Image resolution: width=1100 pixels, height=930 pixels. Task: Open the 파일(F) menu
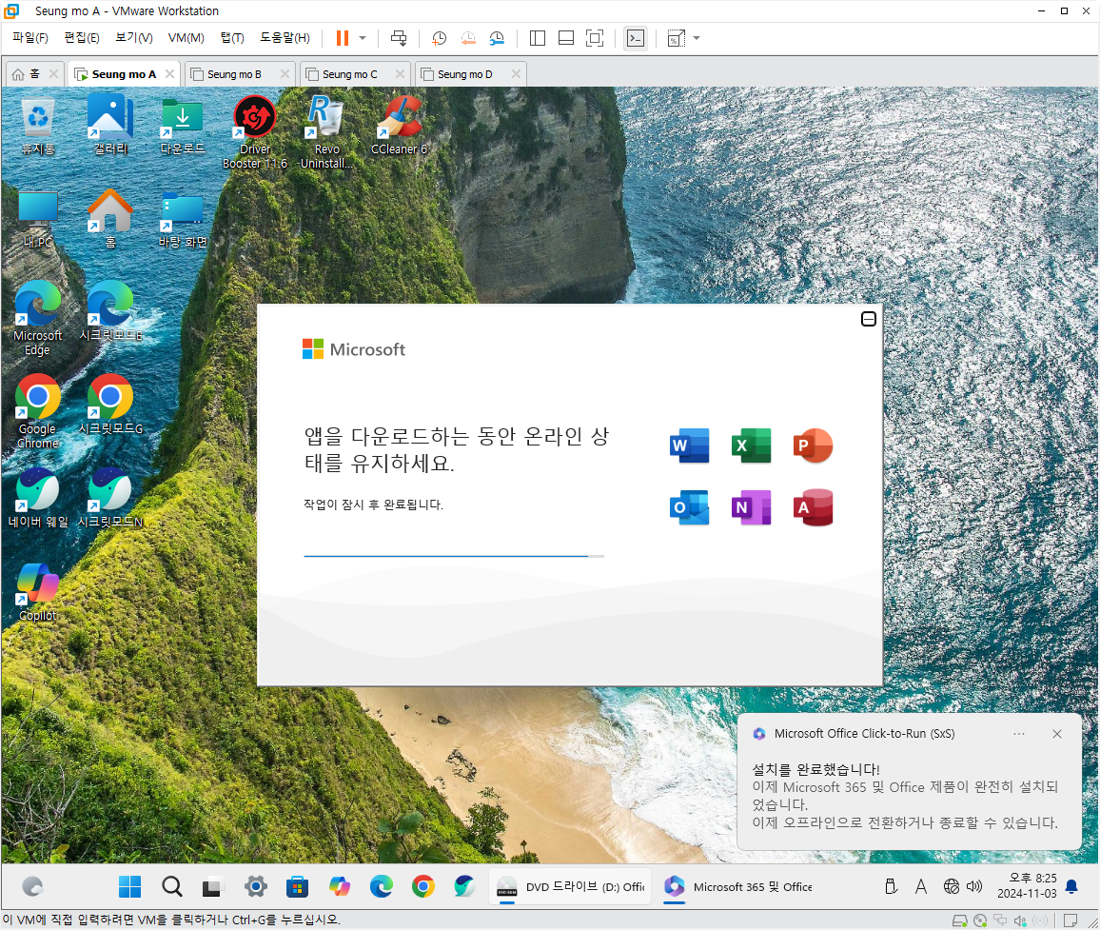[30, 38]
